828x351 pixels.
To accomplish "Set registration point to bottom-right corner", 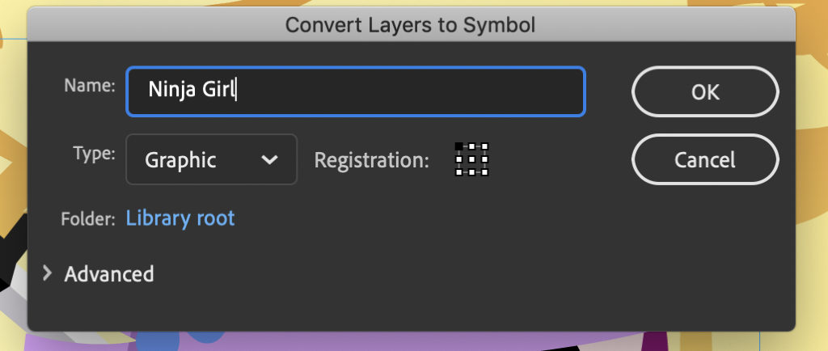I will pos(485,172).
